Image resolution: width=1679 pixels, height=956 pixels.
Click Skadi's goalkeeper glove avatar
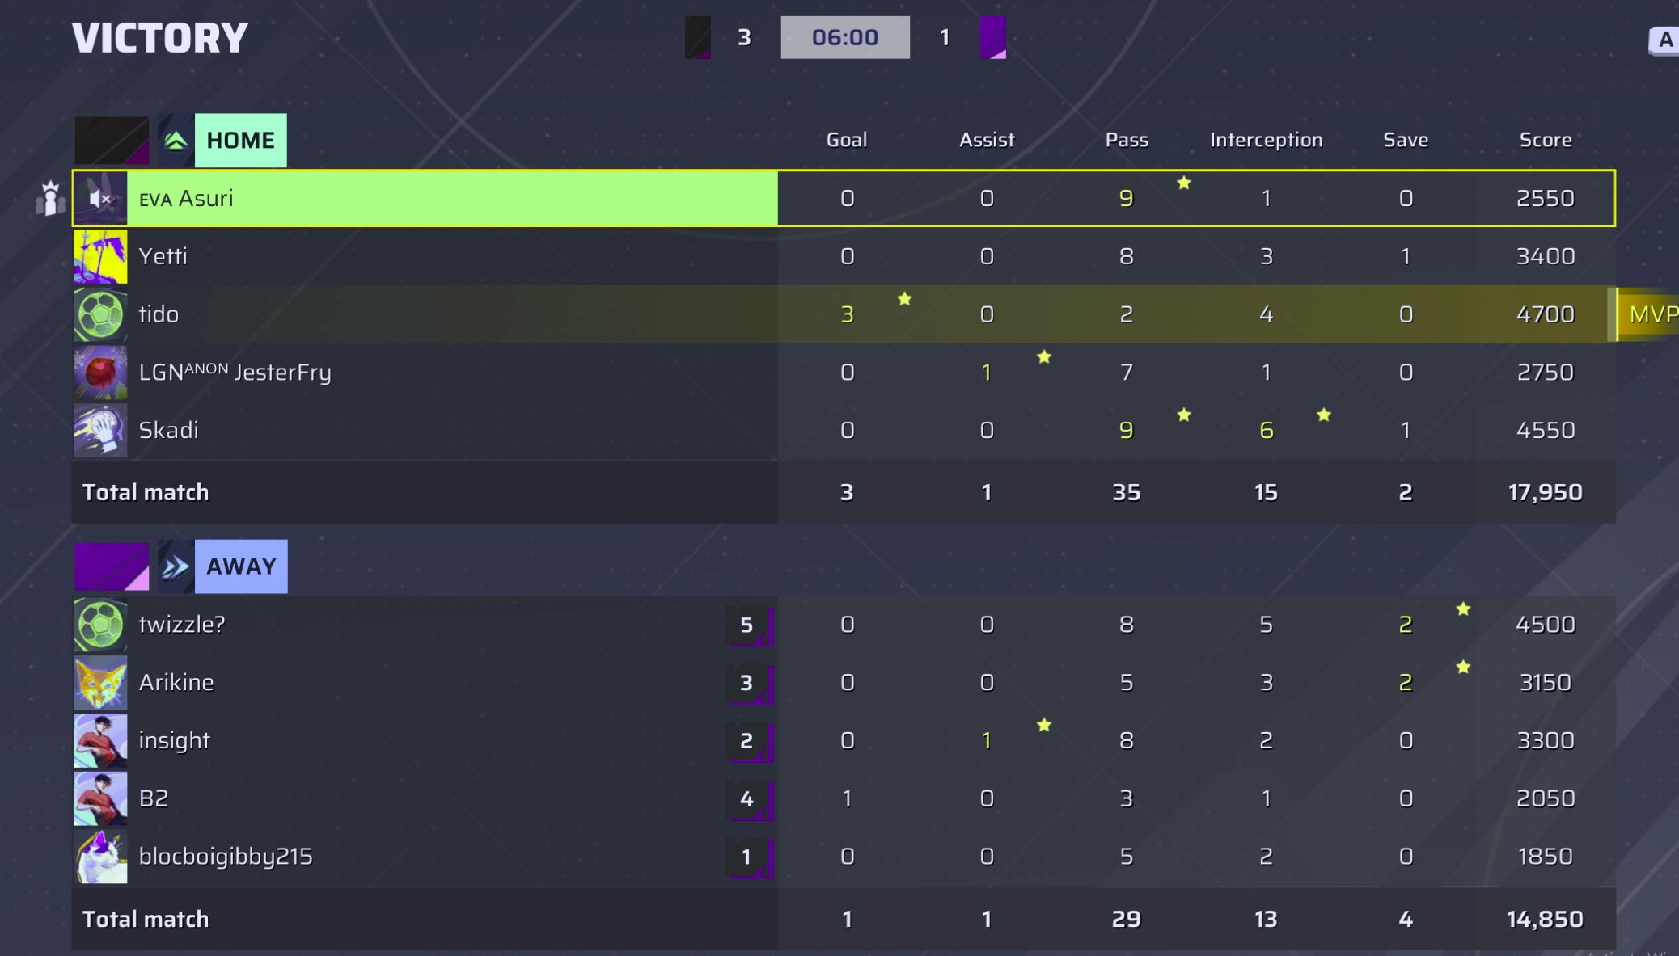pyautogui.click(x=100, y=431)
